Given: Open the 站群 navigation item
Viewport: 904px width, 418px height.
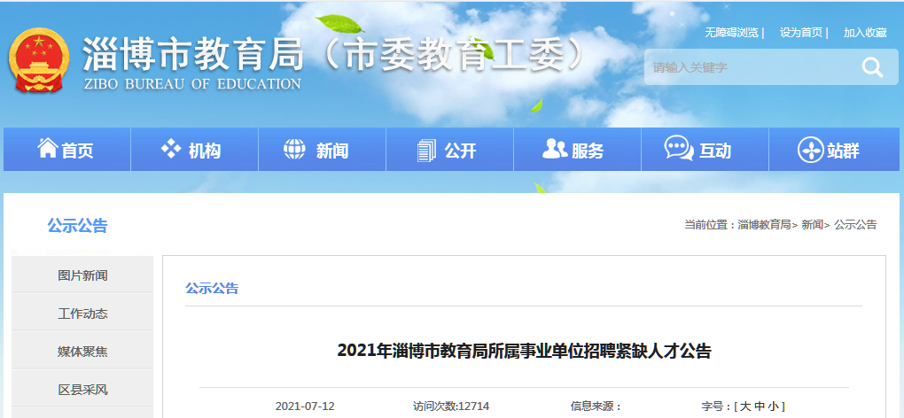Looking at the screenshot, I should pyautogui.click(x=834, y=149).
